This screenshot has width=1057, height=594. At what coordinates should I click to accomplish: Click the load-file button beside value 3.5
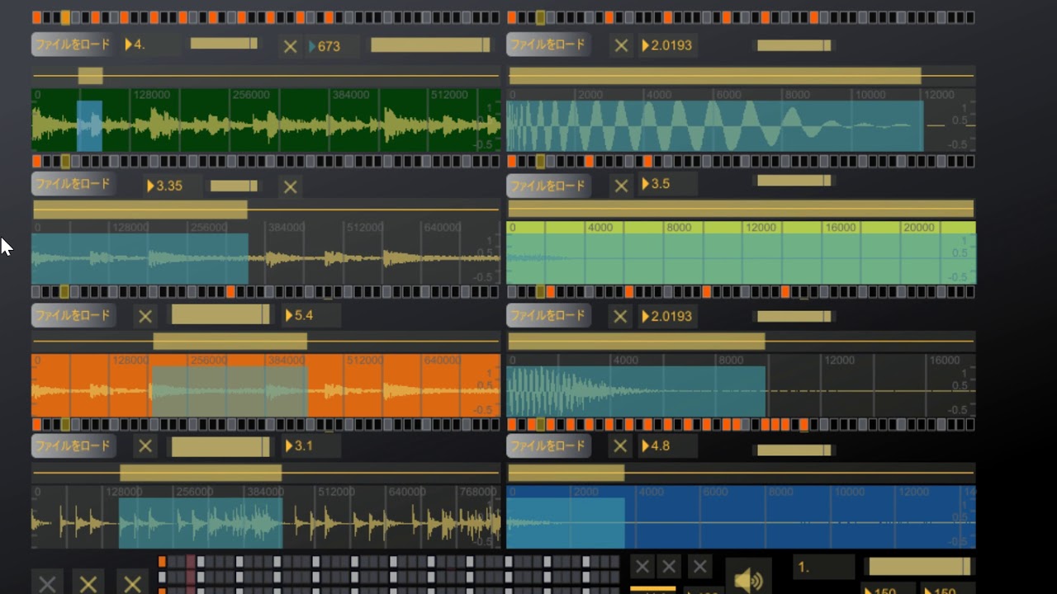click(x=548, y=186)
